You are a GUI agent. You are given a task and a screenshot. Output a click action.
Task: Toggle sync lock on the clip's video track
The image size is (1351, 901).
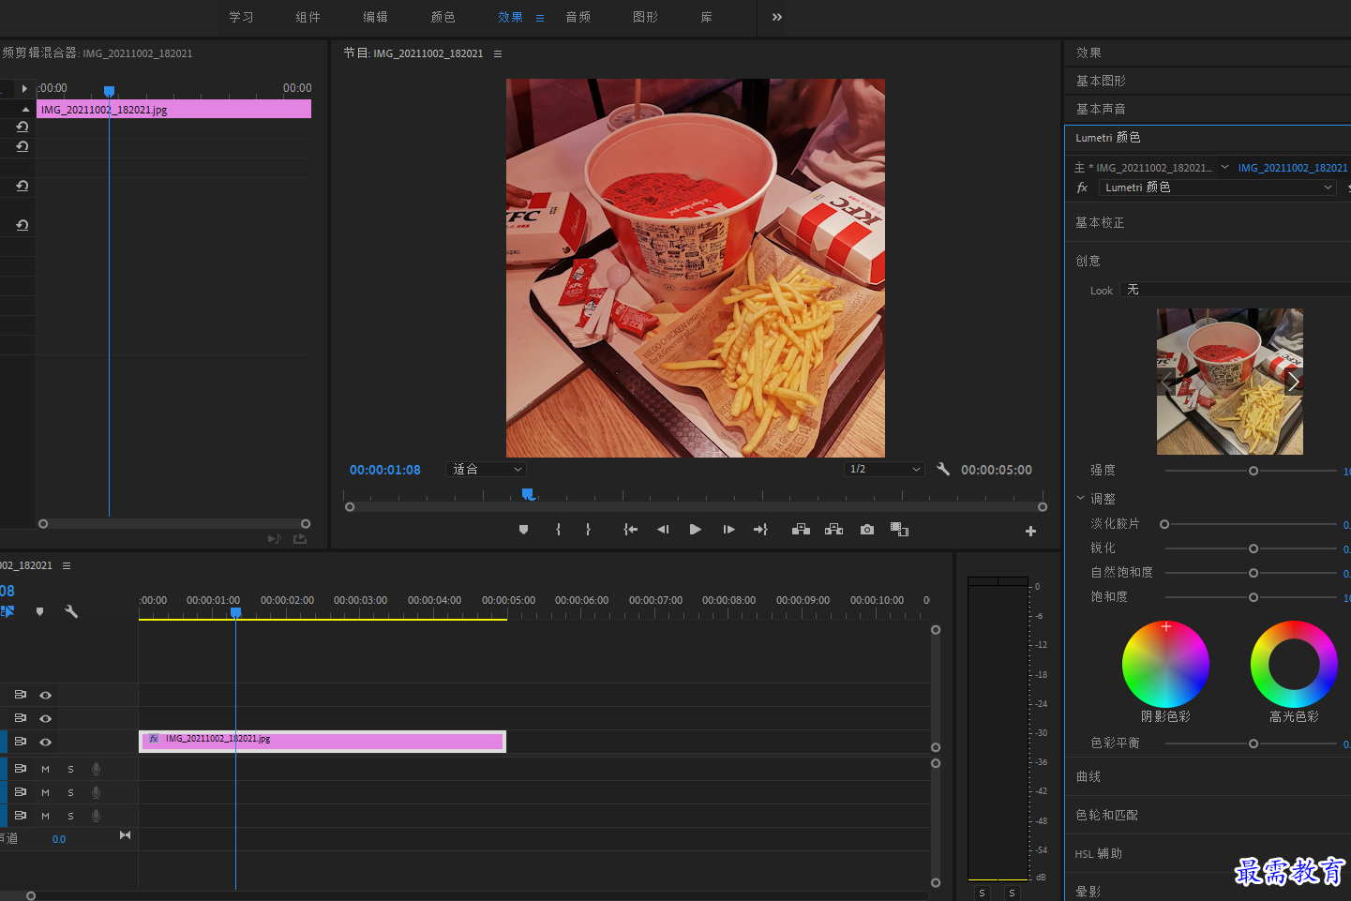20,742
